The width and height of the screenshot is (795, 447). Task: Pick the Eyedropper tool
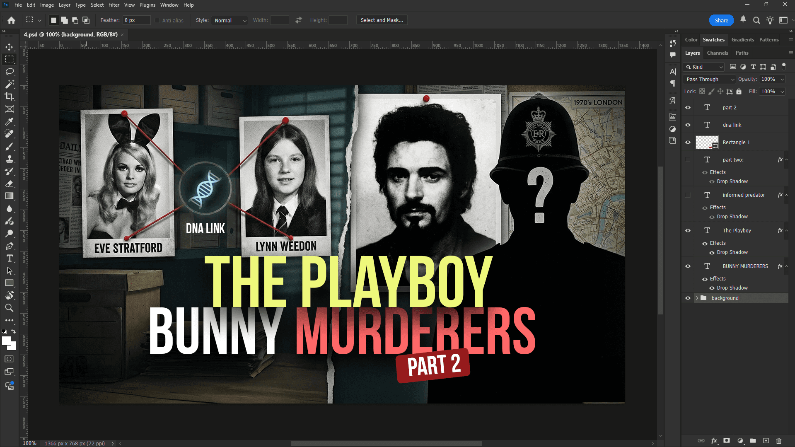(9, 121)
